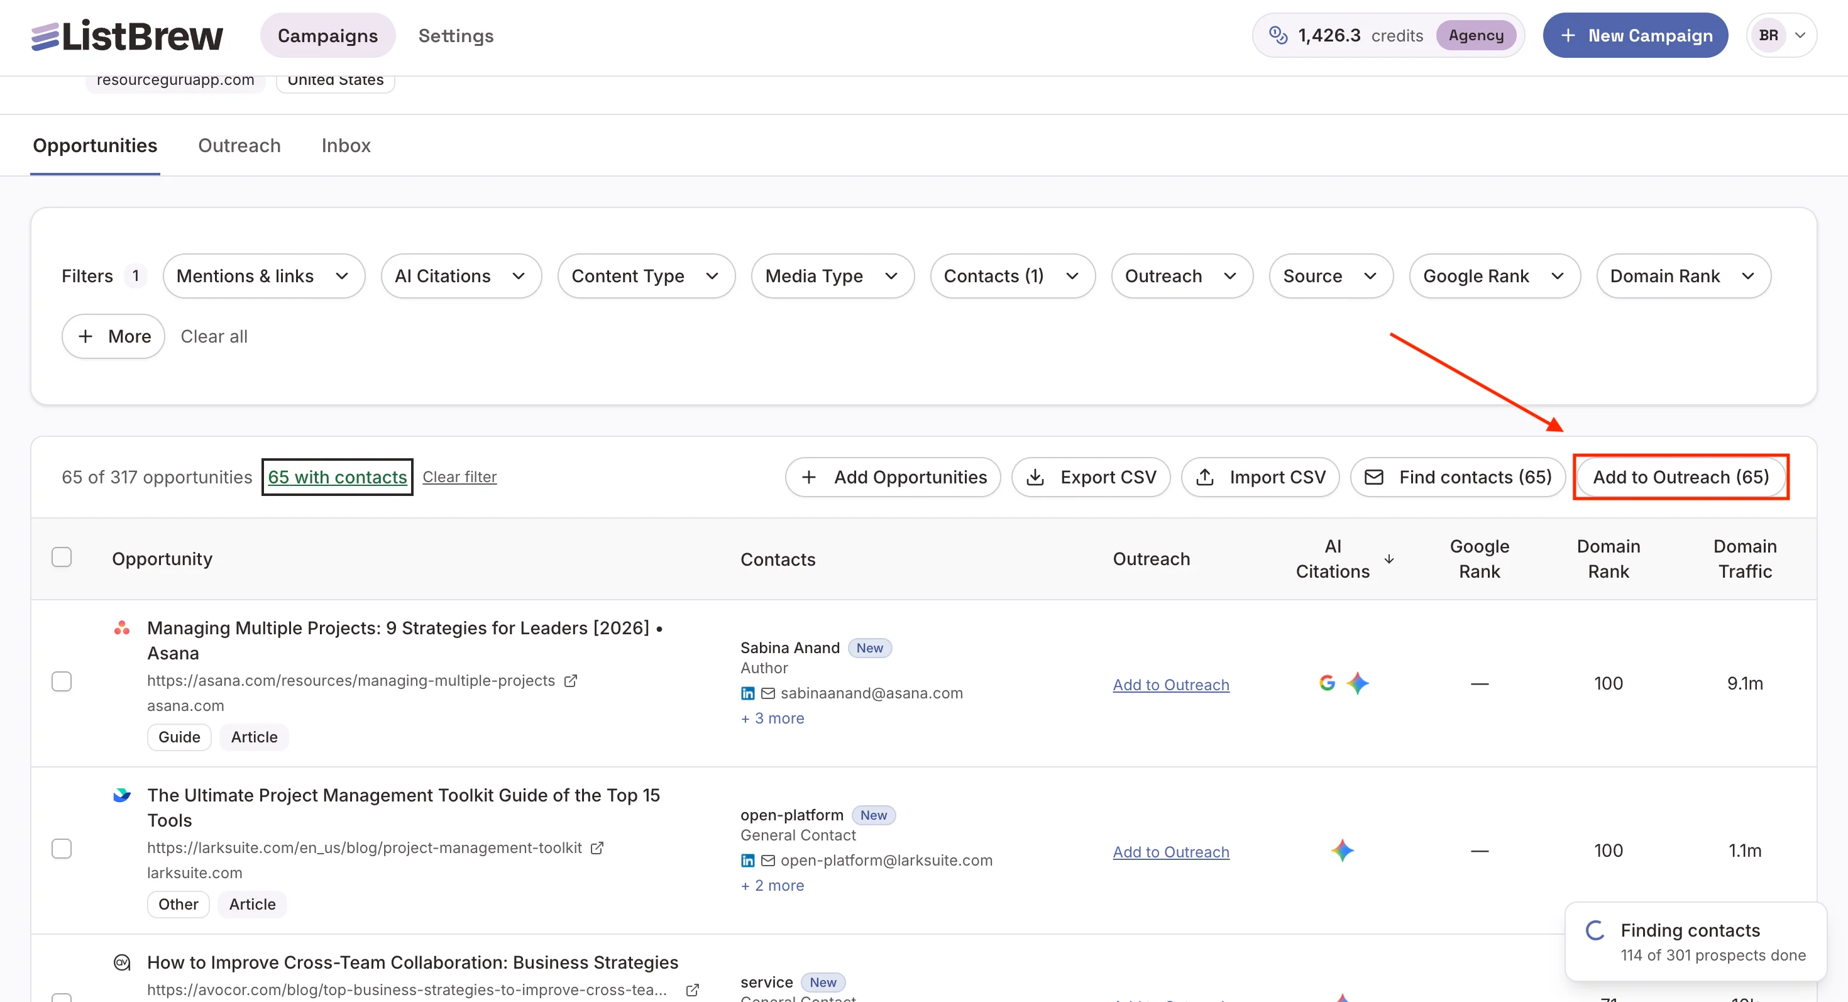Click Add to Outreach (65) button

point(1680,477)
